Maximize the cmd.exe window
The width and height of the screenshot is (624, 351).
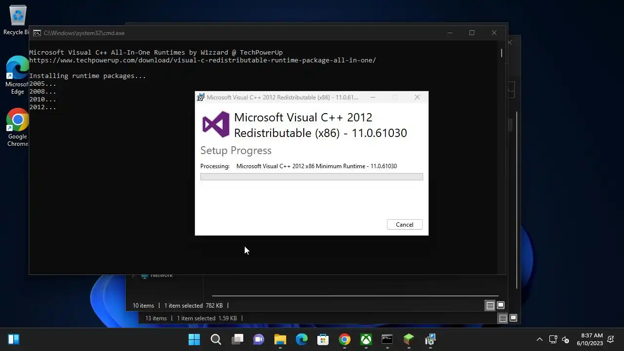click(x=472, y=33)
